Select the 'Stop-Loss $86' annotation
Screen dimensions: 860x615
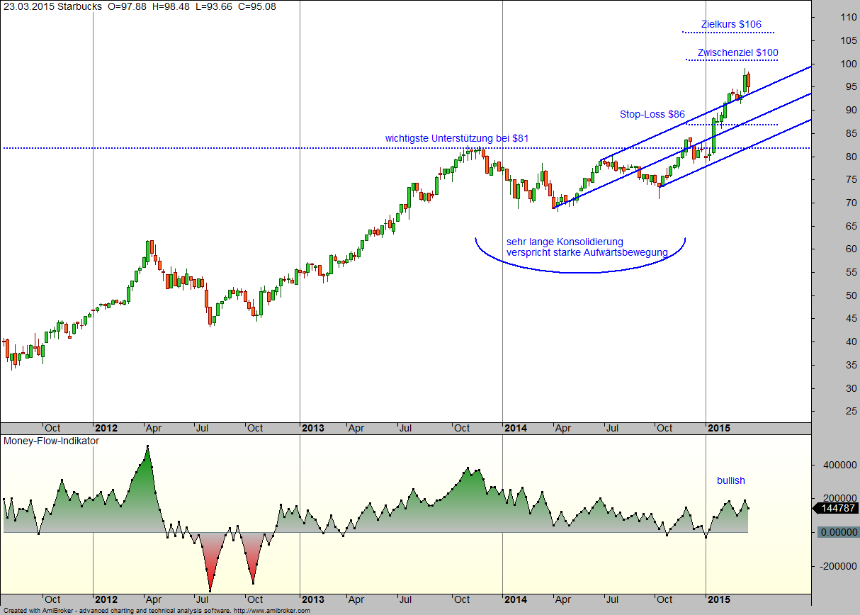[652, 113]
